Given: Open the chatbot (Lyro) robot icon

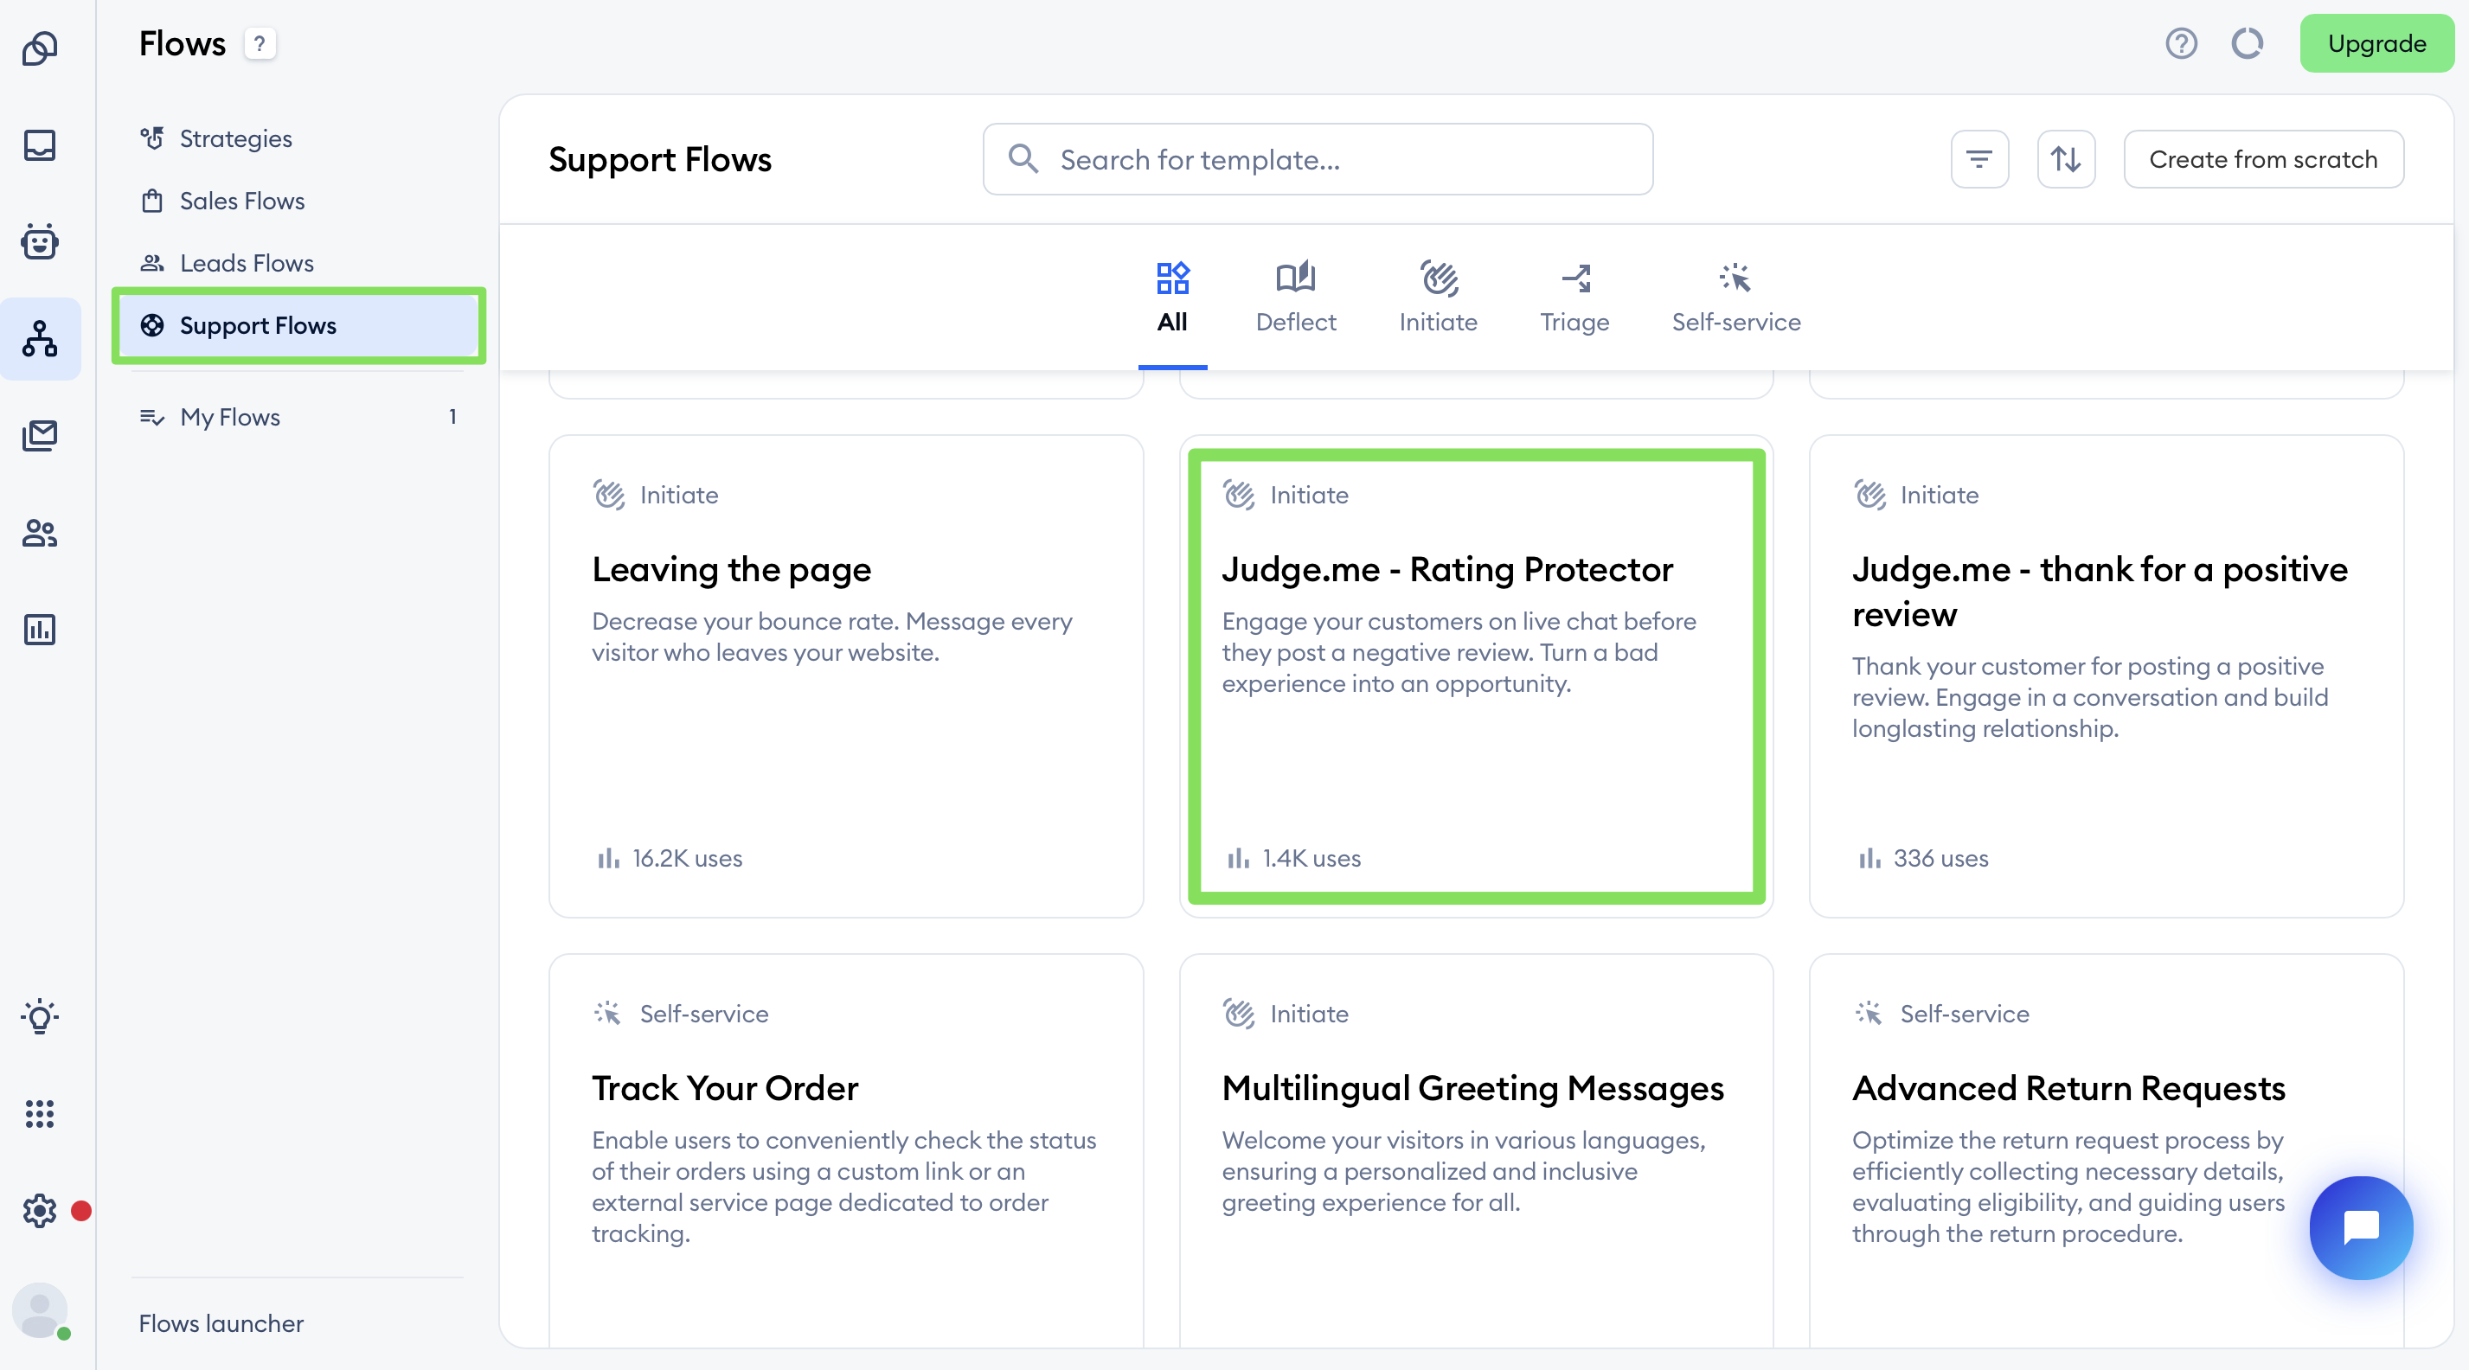Looking at the screenshot, I should click(39, 241).
